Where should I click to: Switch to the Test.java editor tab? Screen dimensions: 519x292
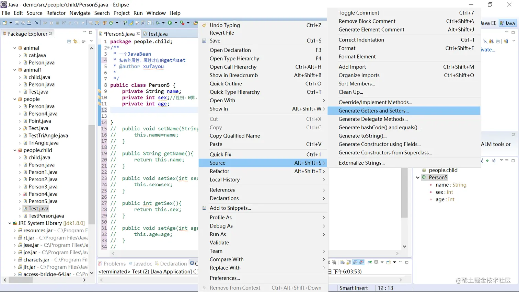pyautogui.click(x=155, y=34)
